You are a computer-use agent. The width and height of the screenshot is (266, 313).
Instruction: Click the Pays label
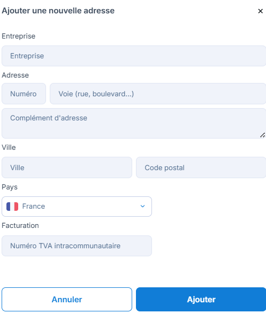(x=10, y=187)
